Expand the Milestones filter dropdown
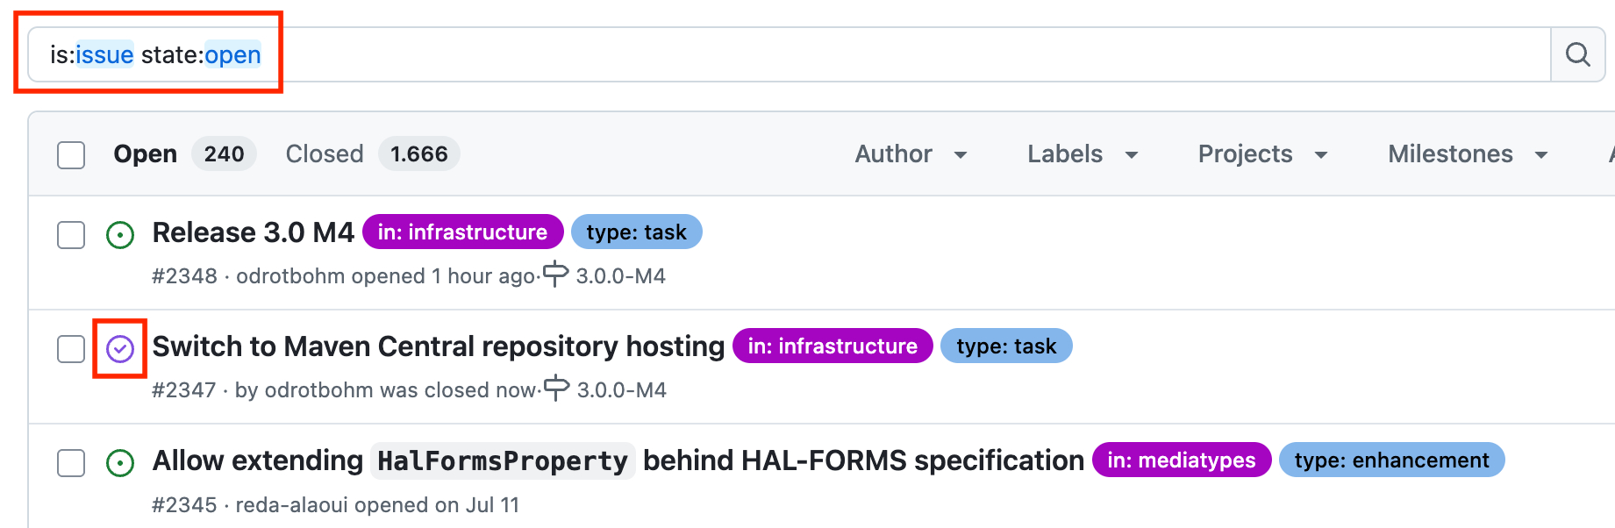This screenshot has width=1615, height=528. 1467,154
